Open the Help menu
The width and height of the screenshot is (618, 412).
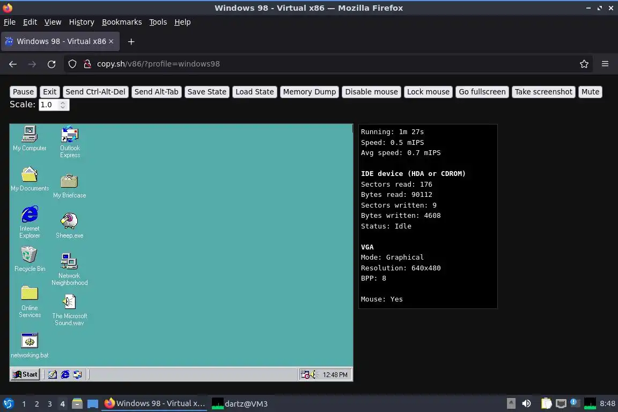(x=182, y=22)
